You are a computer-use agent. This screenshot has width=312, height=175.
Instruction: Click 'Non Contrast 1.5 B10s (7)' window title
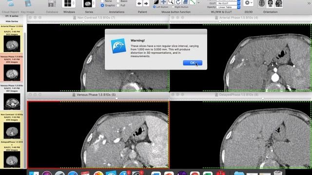coord(96,17)
